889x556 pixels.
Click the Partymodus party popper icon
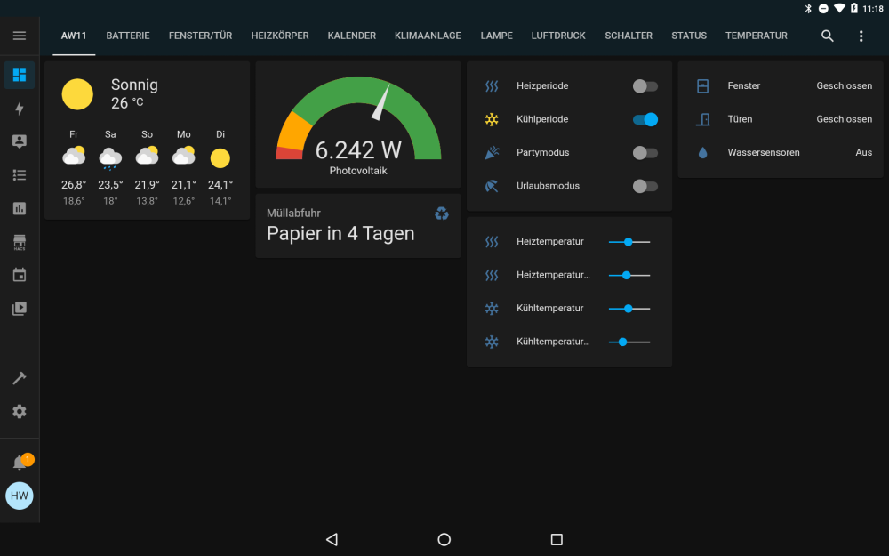[492, 153]
